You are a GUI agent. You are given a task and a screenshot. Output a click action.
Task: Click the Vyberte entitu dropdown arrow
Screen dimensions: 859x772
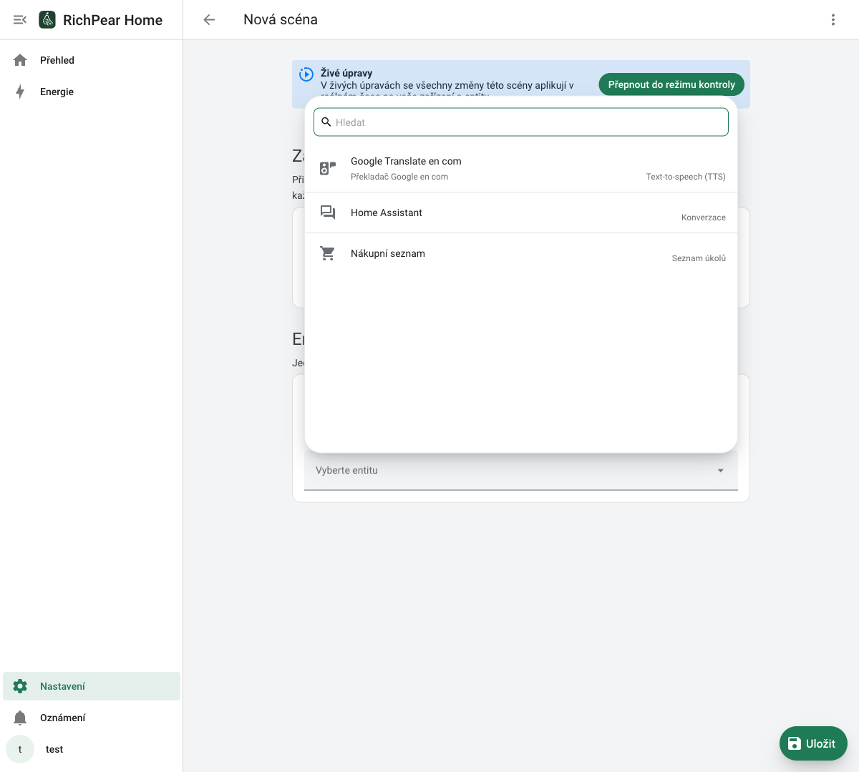[x=721, y=470]
